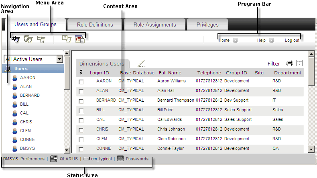
Task: Click the printer icon next to Filter
Action: [290, 63]
